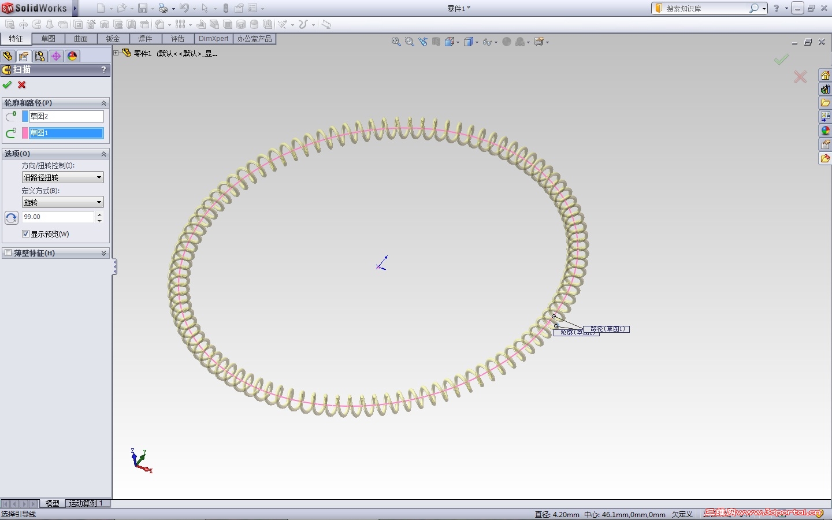Open the Appearances color ball in task pane
This screenshot has width=832, height=520.
826,131
